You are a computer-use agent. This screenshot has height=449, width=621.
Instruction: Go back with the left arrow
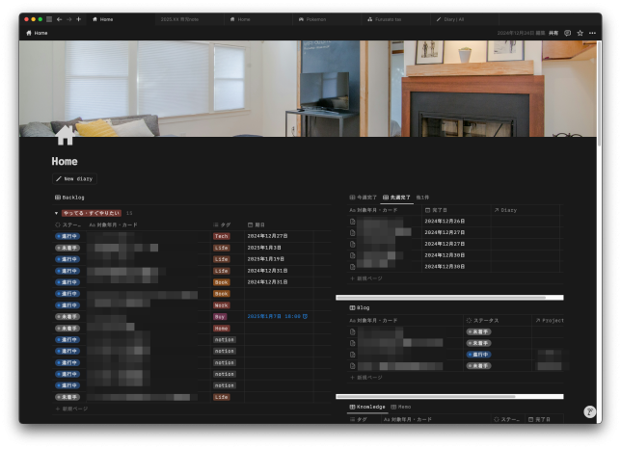59,18
